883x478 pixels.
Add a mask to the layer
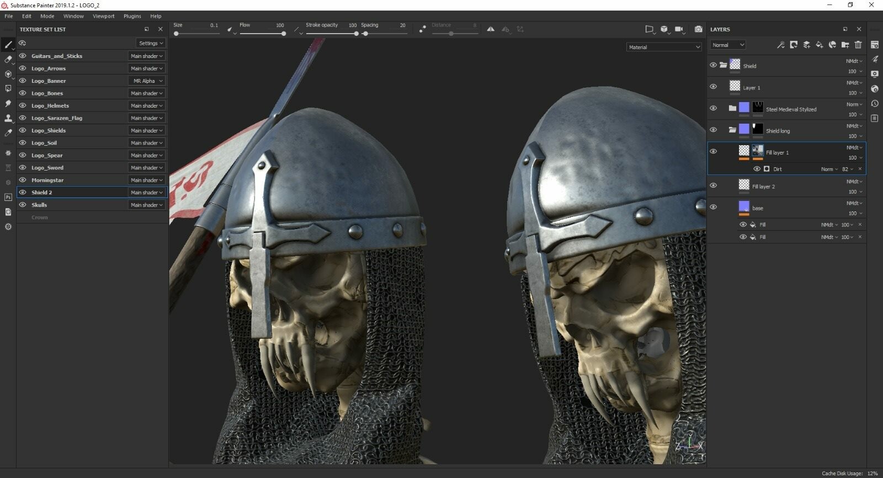(x=794, y=45)
